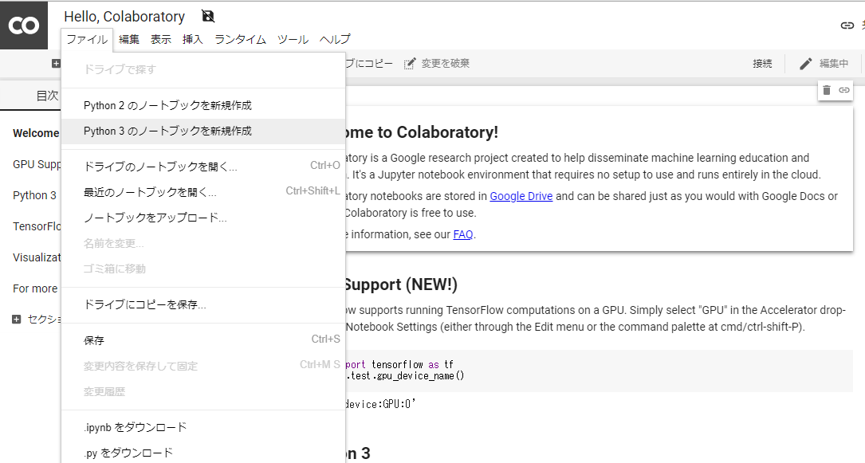Go to Welcome in the table of contents

[x=36, y=133]
